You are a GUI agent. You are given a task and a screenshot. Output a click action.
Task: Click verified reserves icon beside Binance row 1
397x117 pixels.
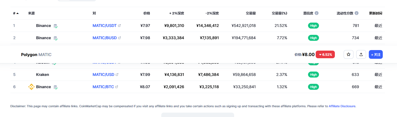pyautogui.click(x=56, y=26)
